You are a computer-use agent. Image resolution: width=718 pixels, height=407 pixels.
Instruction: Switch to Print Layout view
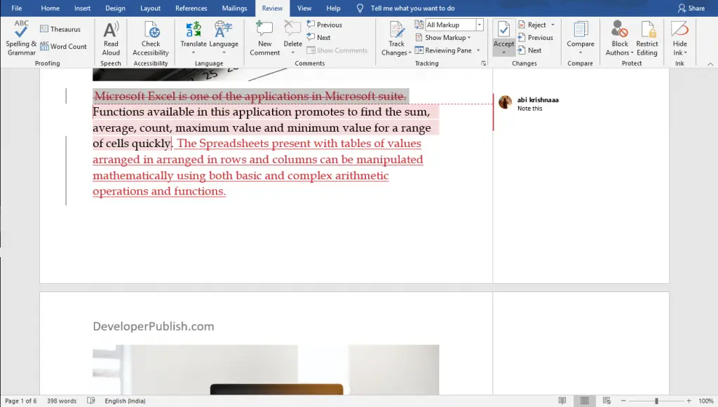(585, 401)
